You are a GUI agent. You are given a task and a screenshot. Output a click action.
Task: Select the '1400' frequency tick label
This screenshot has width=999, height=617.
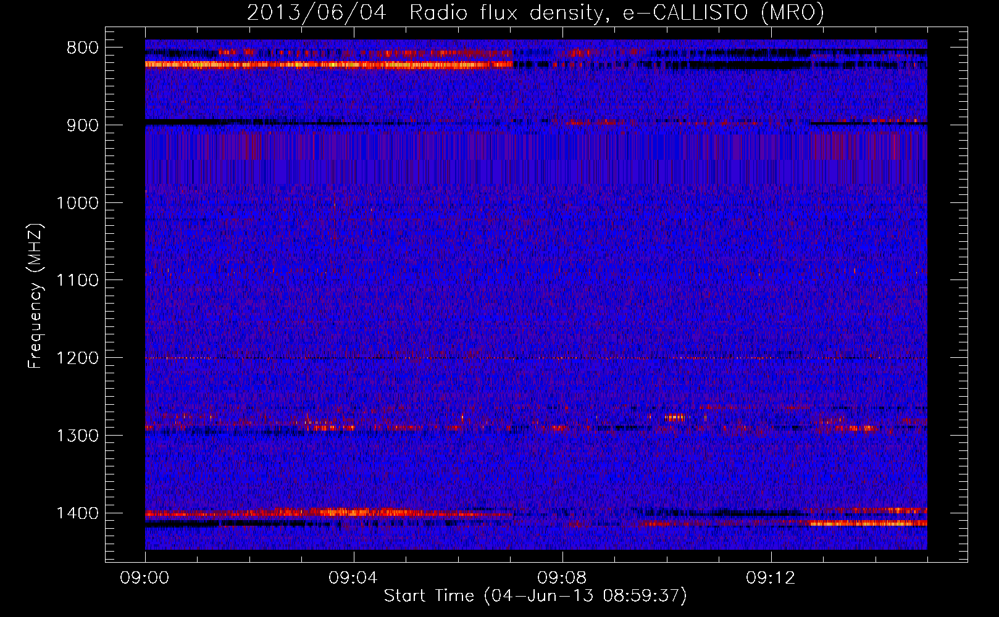tap(78, 513)
